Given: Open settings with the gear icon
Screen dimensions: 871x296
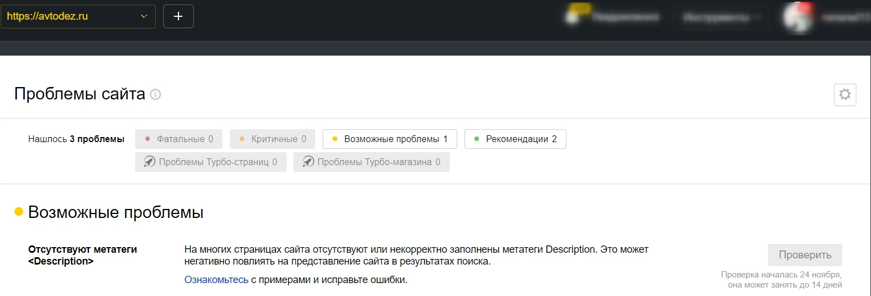Looking at the screenshot, I should pos(845,95).
